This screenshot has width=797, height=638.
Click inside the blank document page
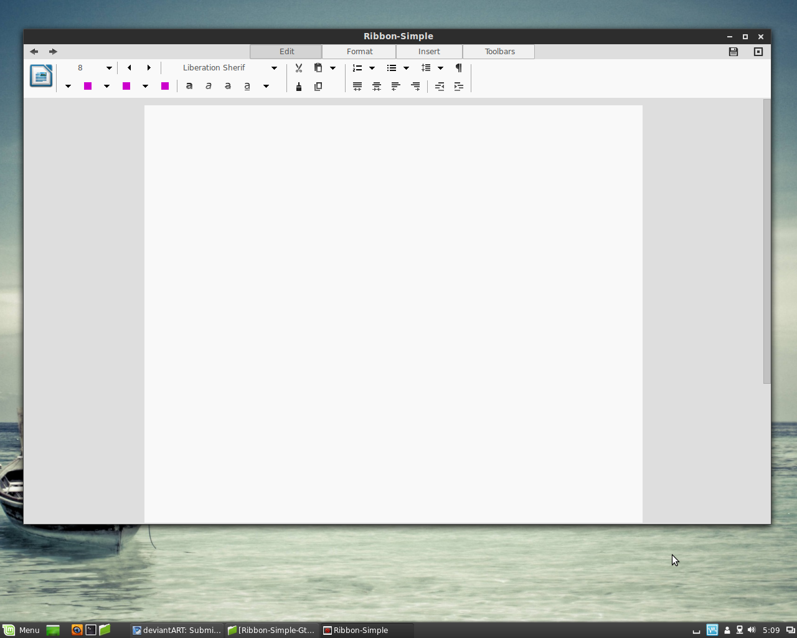coord(394,314)
